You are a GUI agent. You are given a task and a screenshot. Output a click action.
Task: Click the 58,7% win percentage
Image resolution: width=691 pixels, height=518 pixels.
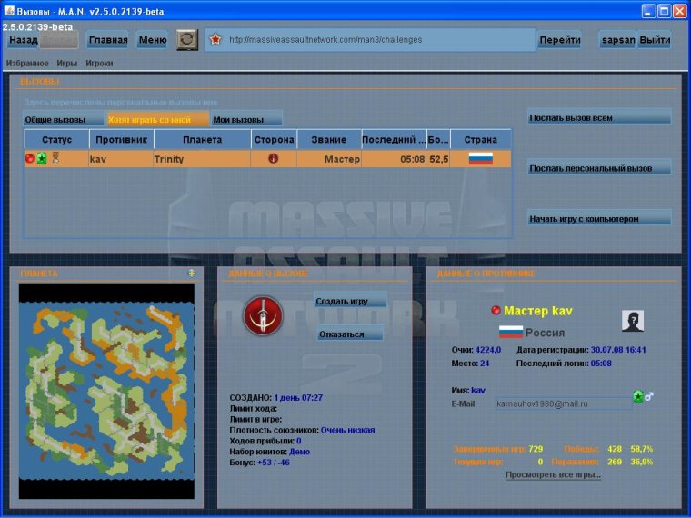[642, 449]
